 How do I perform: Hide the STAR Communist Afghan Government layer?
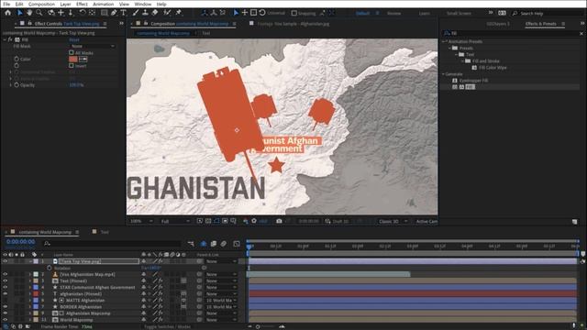pos(6,287)
